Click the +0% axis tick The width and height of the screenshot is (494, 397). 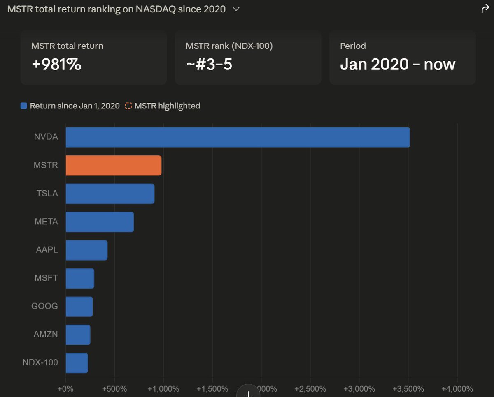tap(65, 389)
